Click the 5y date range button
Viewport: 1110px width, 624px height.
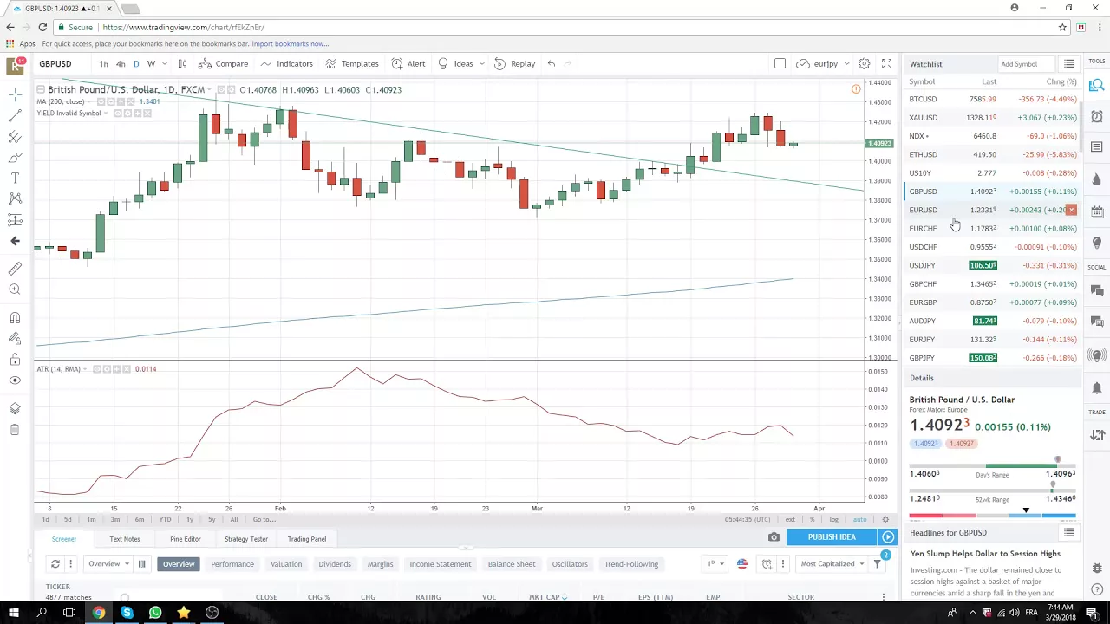[212, 519]
